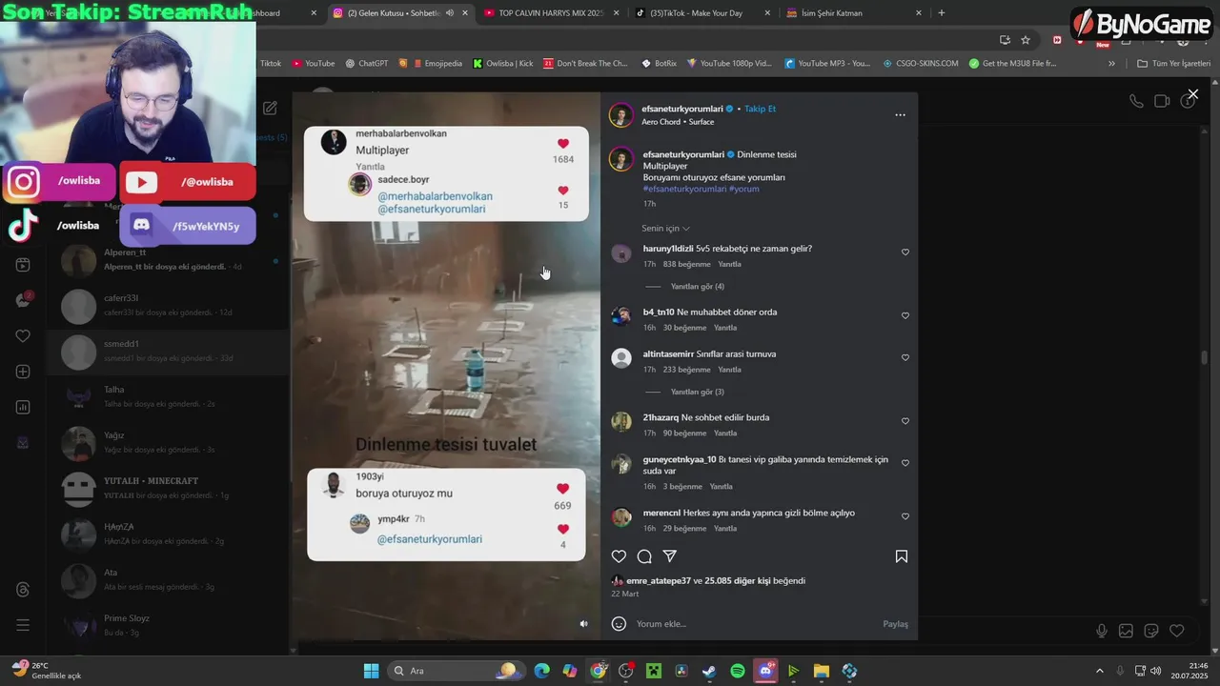1220x686 pixels.
Task: Open the #efsaneturkyorumlari hashtag link
Action: point(684,189)
